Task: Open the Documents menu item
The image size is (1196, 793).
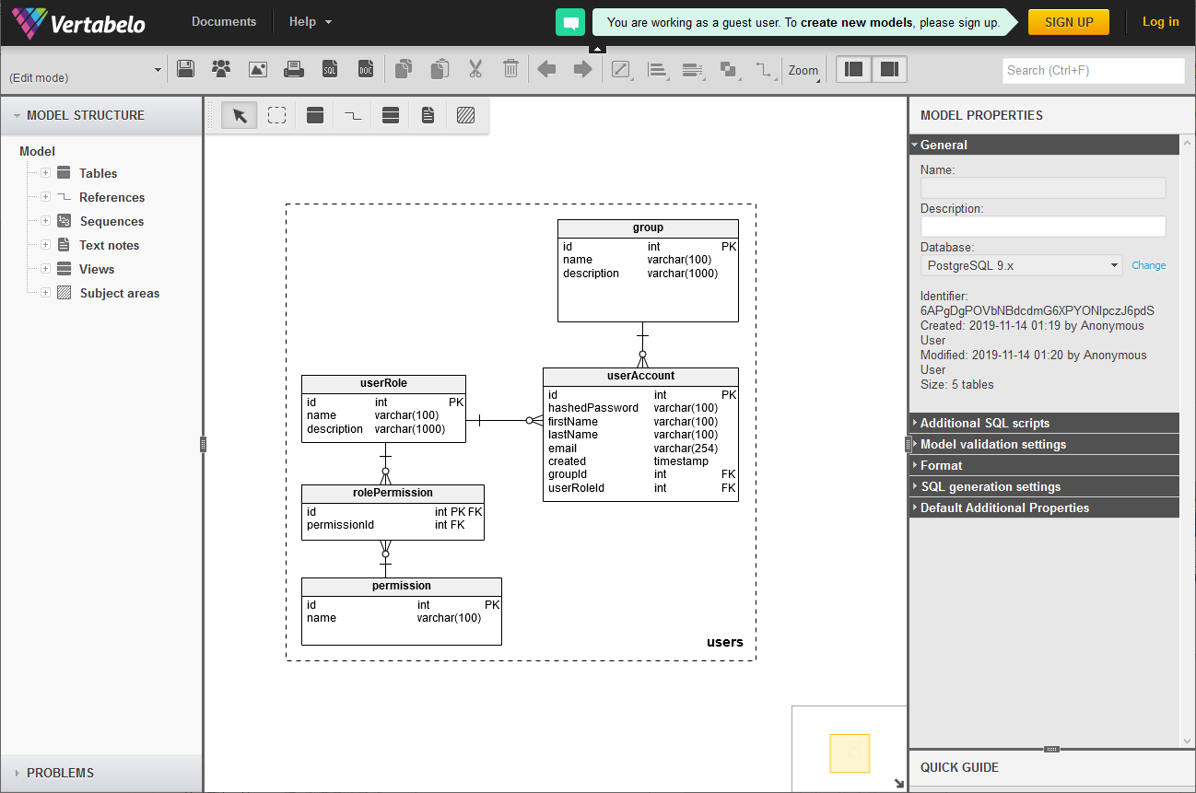Action: pos(224,22)
